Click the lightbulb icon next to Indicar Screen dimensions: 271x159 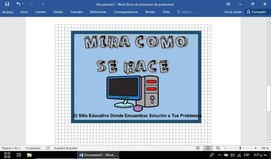click(x=179, y=12)
